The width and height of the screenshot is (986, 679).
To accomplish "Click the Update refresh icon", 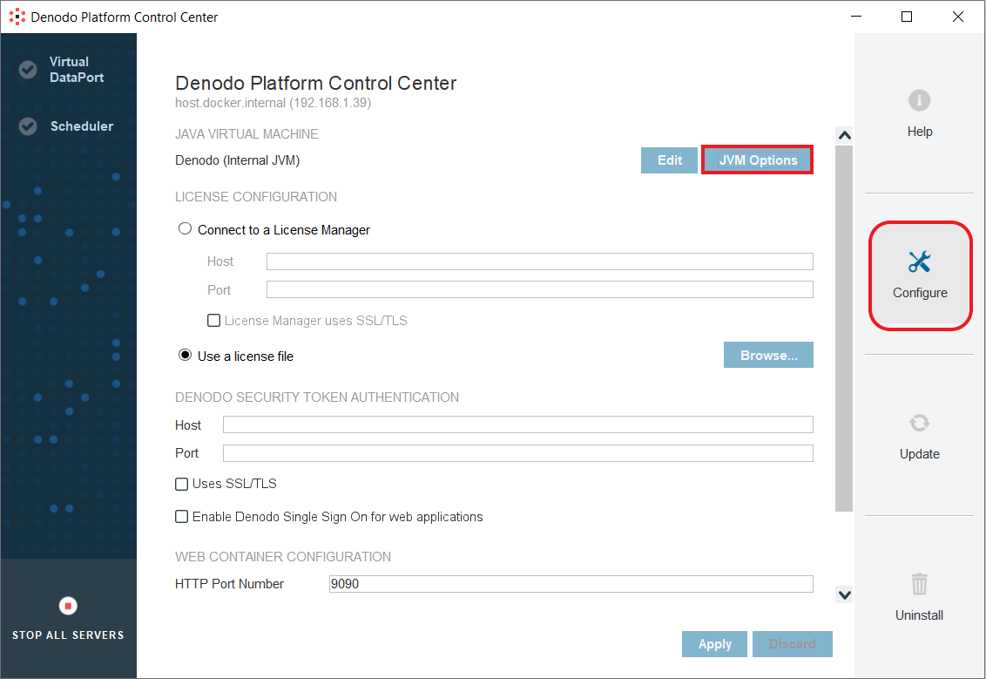I will pos(919,423).
